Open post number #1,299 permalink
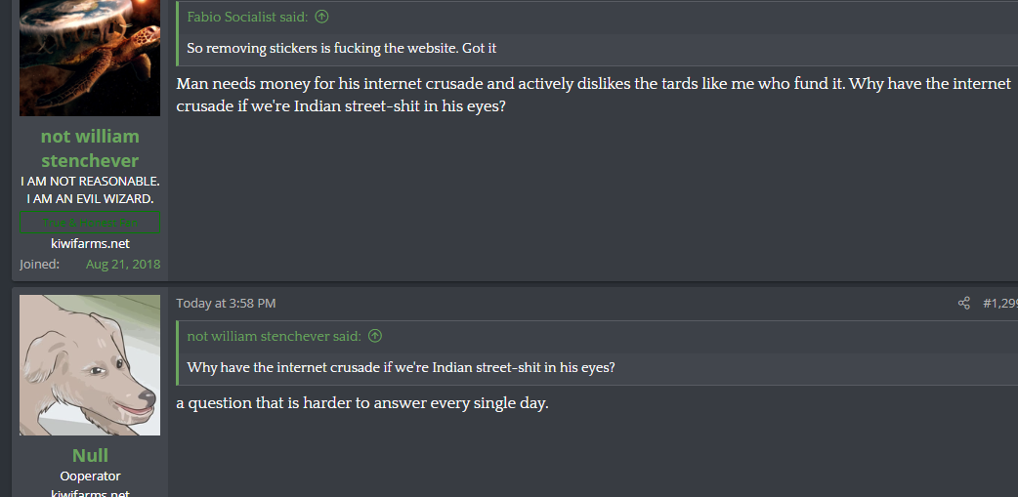Viewport: 1018px width, 497px height. pyautogui.click(x=999, y=303)
